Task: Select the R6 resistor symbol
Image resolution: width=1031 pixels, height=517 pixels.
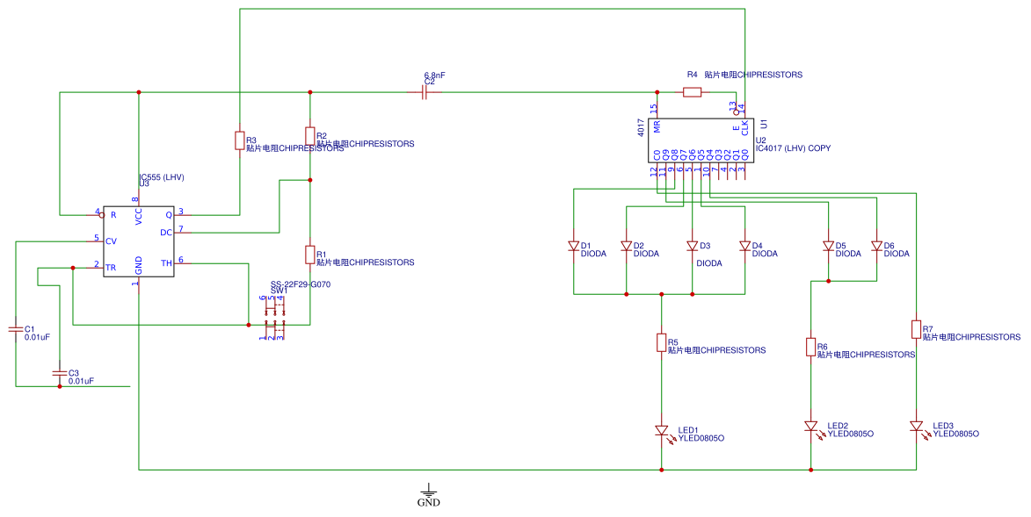Action: click(x=810, y=347)
